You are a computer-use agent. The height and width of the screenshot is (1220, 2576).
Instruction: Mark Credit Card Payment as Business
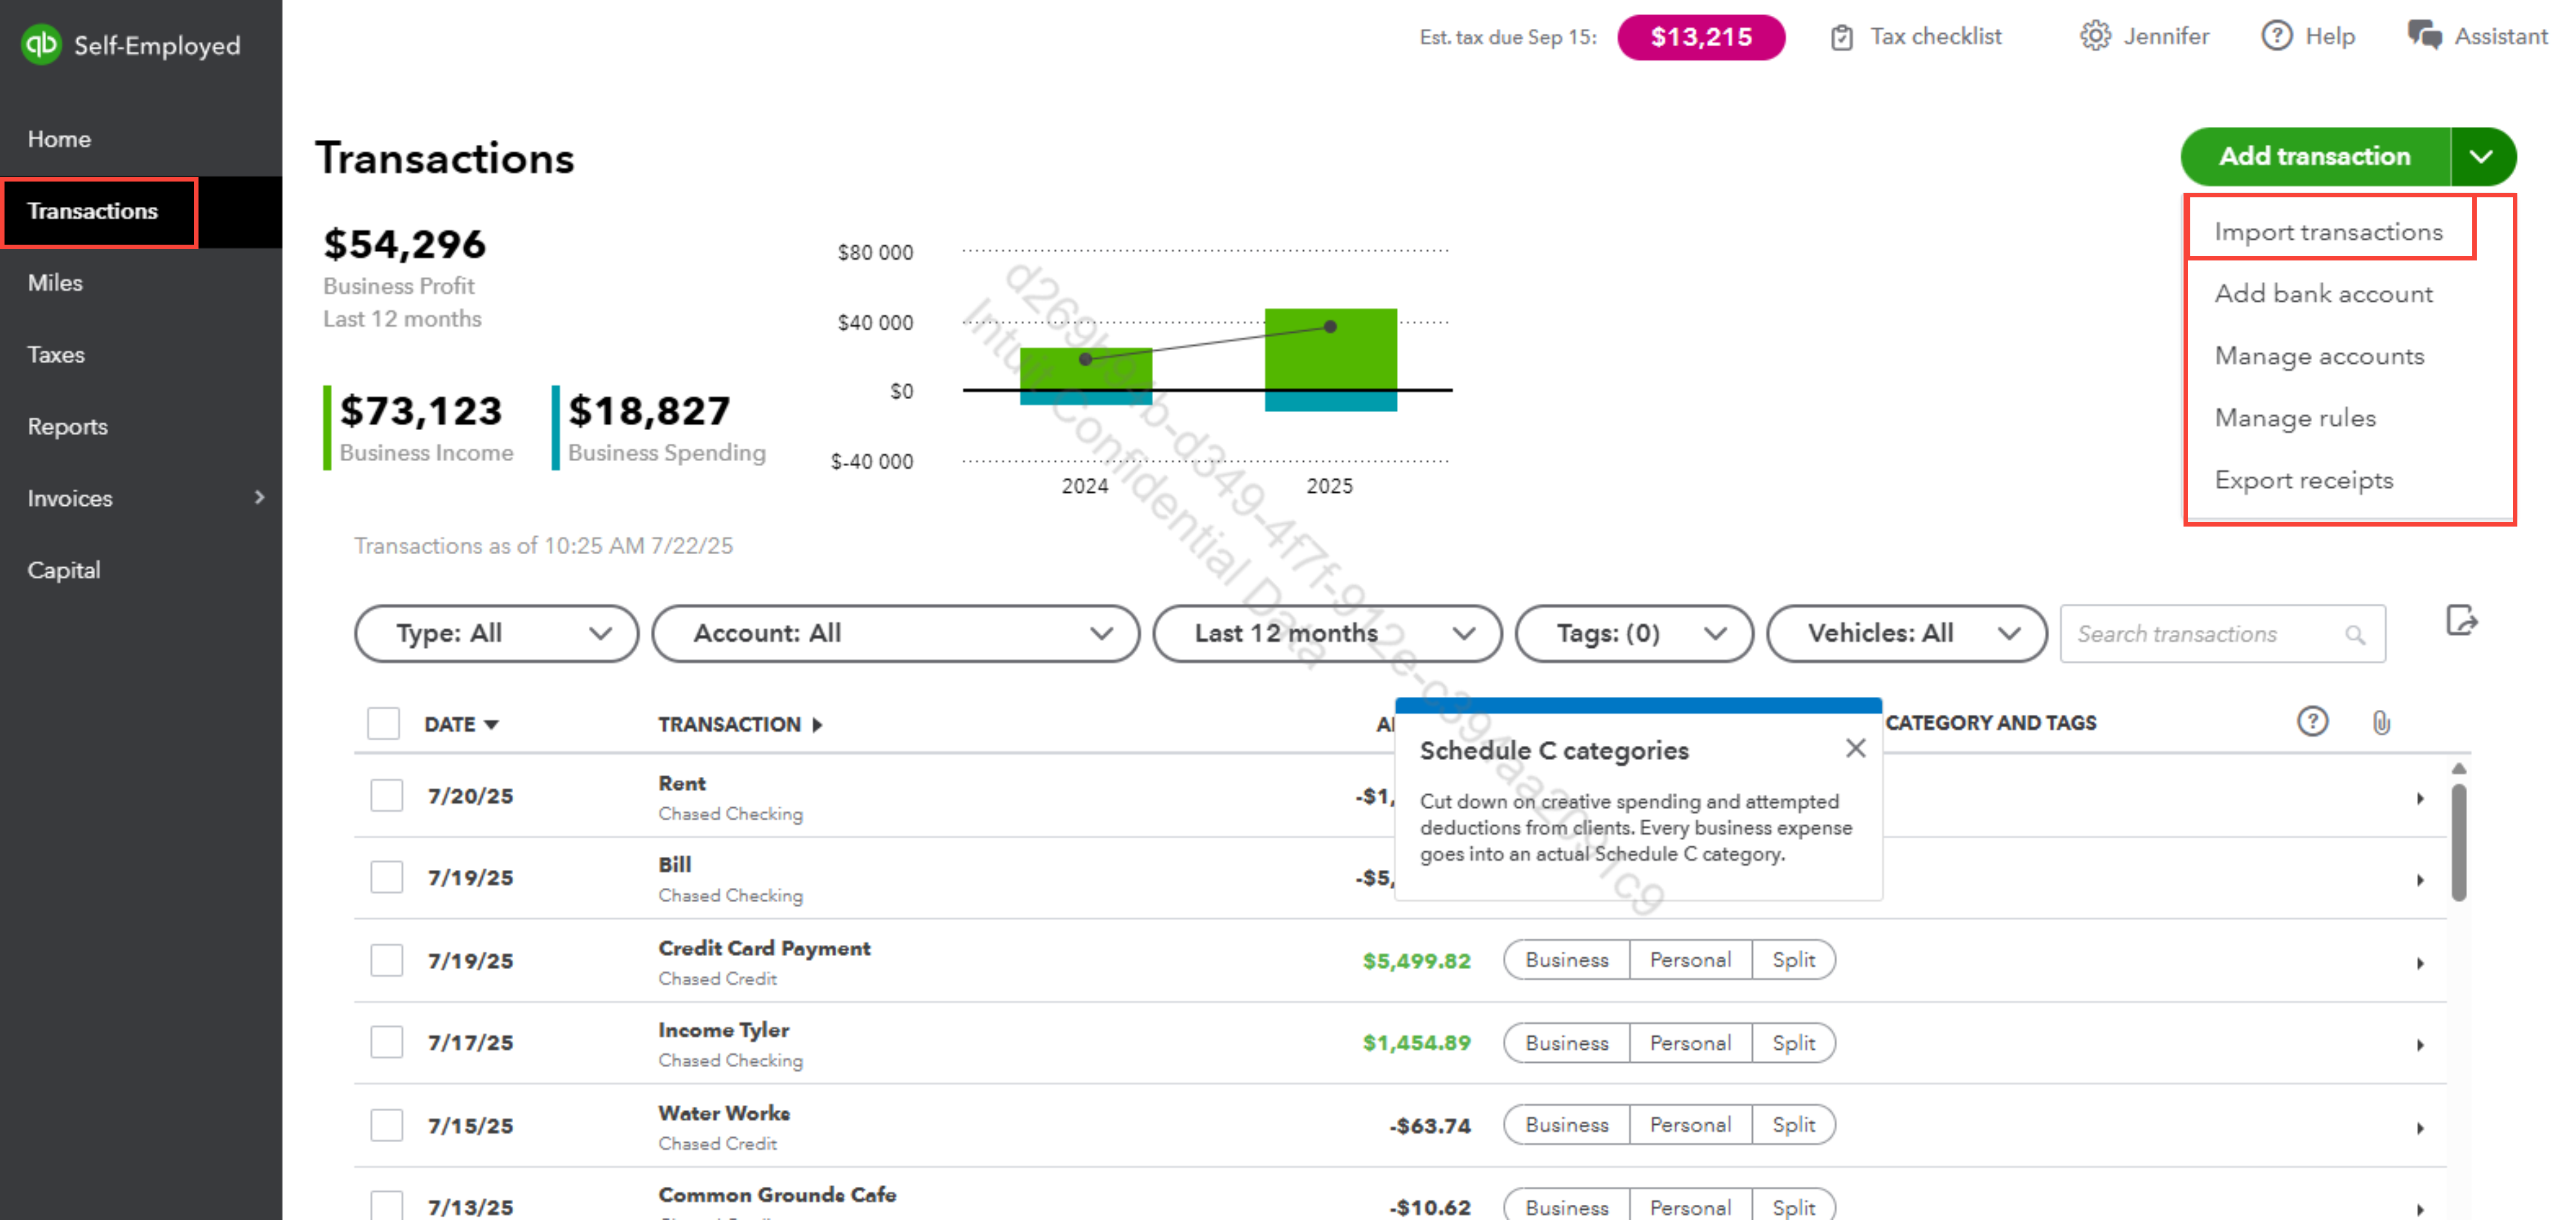1567,960
